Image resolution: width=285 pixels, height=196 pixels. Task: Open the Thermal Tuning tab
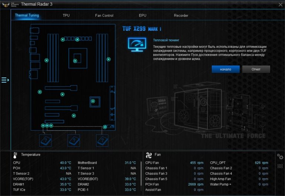pos(27,15)
